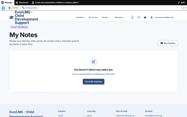Click the Edit pencil in admin toolbar
Image resolution: width=187 pixels, height=117 pixels.
[x=181, y=2]
